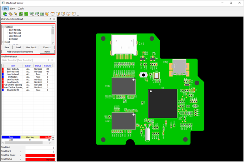The height and width of the screenshot is (162, 244).
Task: Select the Lead to Hole result row
Action: pos(13,79)
